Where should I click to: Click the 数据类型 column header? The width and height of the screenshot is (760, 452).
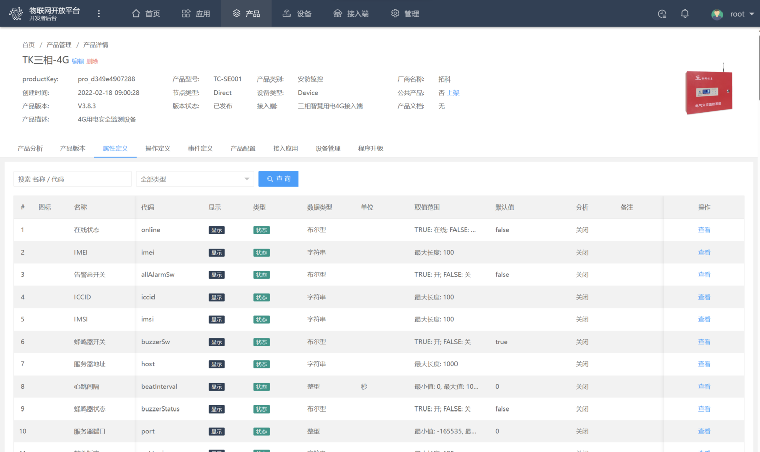[320, 207]
